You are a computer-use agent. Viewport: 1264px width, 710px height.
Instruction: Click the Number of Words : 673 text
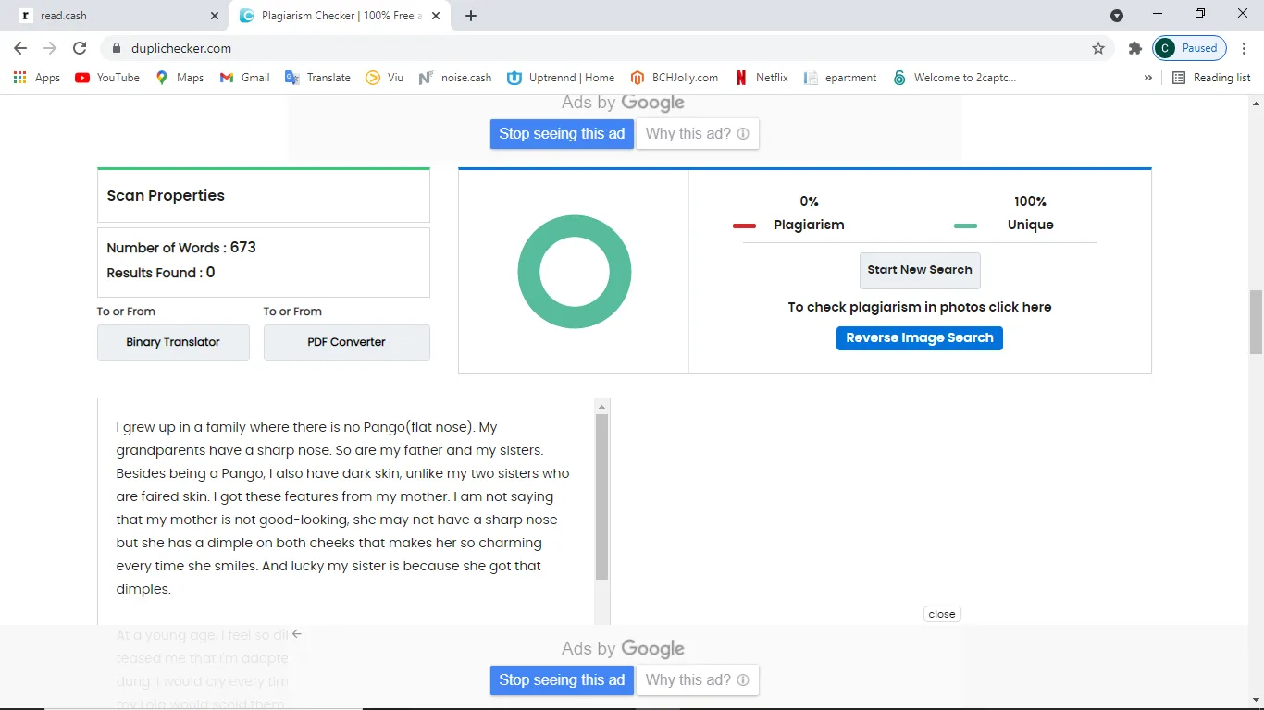tap(181, 248)
